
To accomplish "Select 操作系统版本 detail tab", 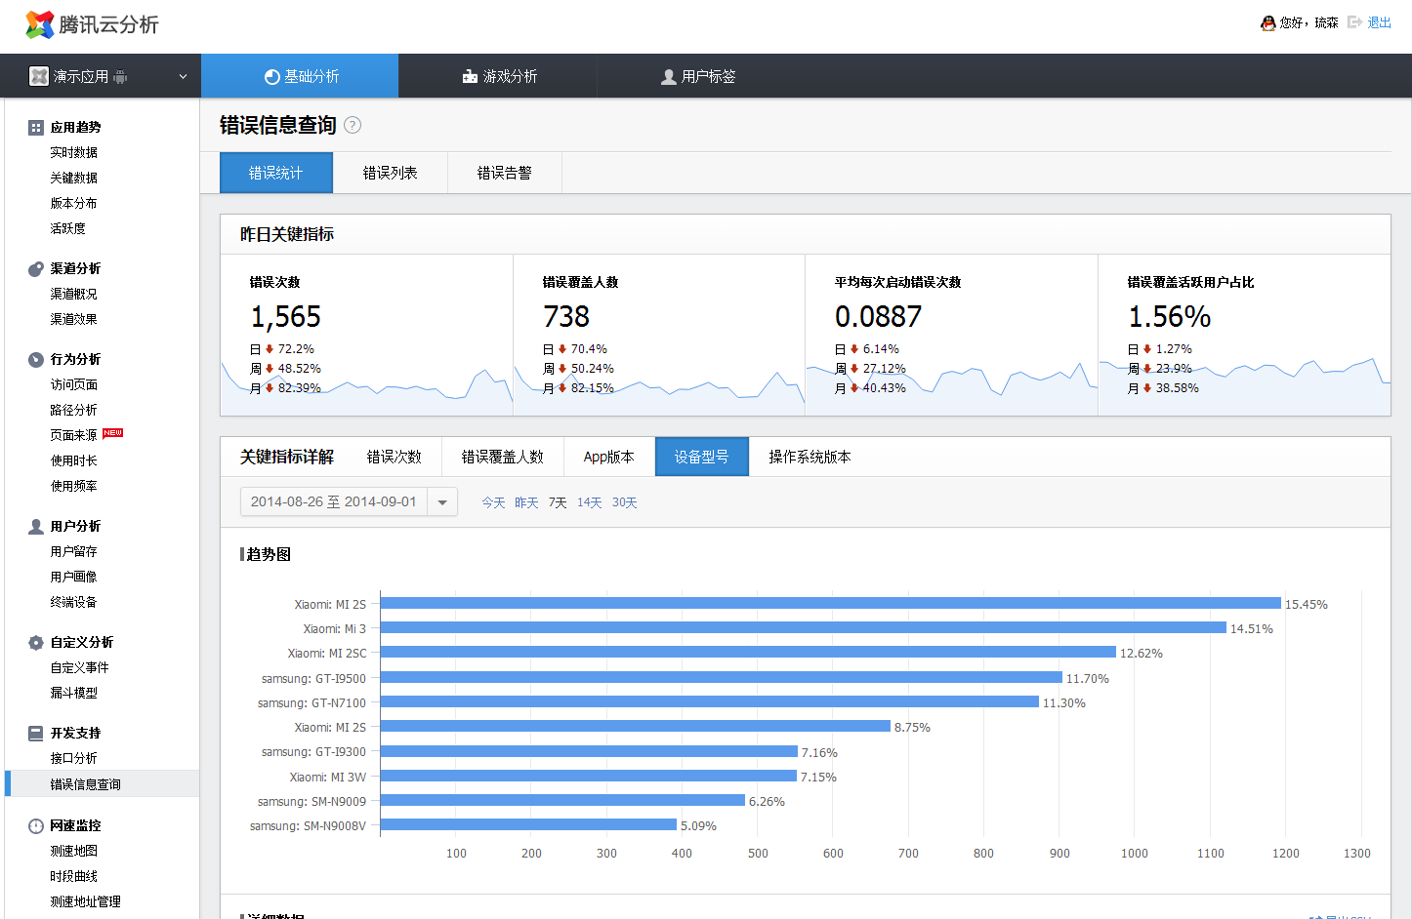I will point(810,457).
